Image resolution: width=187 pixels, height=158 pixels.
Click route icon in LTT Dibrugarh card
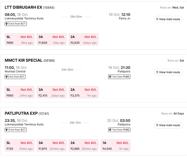click(x=157, y=19)
